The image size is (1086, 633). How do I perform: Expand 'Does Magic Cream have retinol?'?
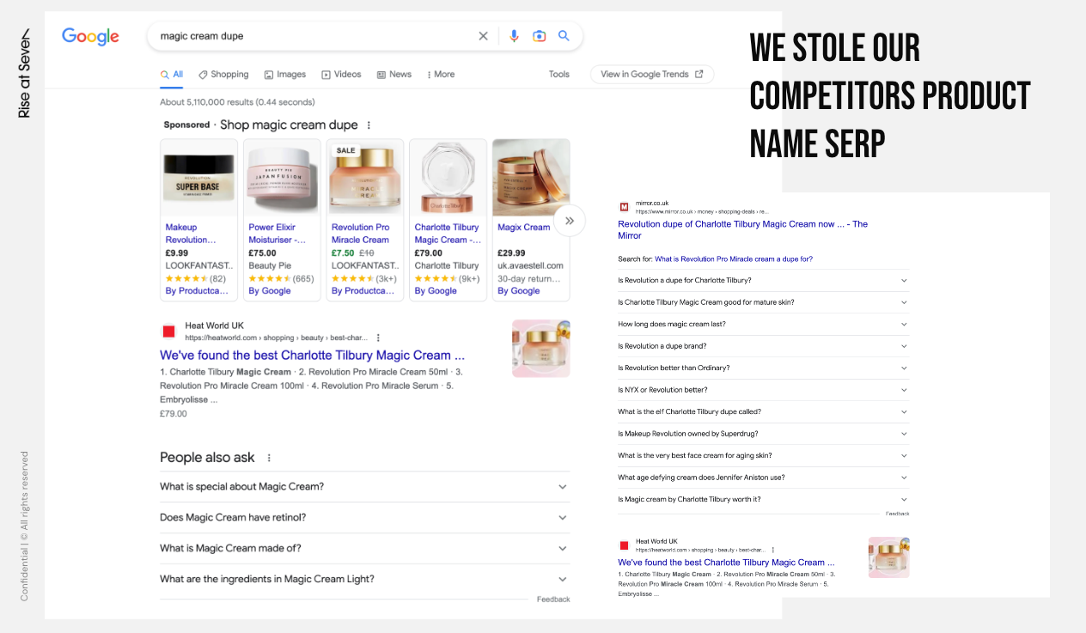point(364,518)
